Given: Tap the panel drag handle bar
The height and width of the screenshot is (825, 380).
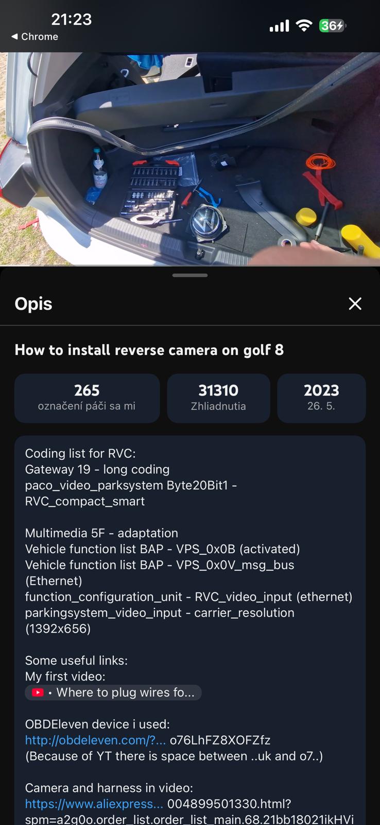Looking at the screenshot, I should pos(190,275).
